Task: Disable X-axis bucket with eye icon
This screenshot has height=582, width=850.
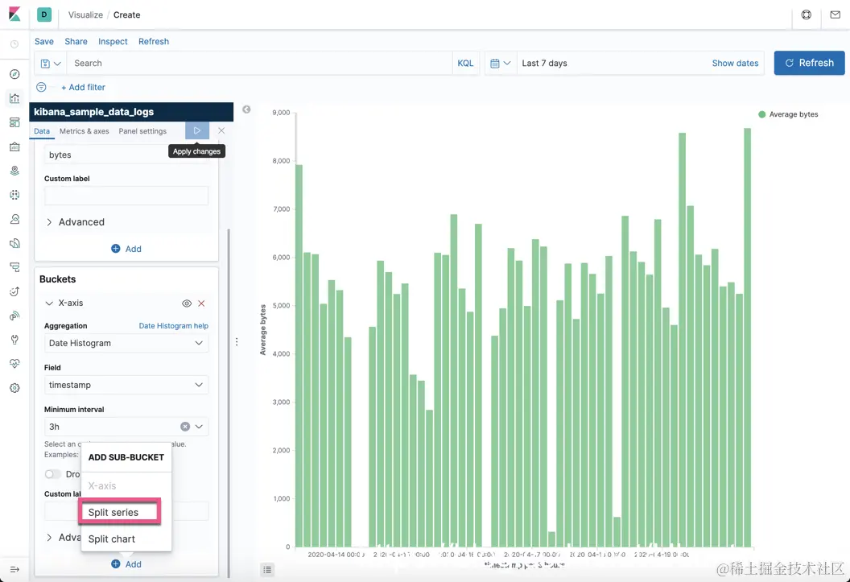Action: [x=187, y=303]
